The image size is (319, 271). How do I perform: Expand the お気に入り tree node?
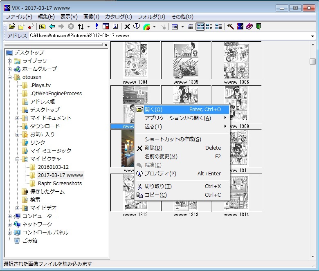tap(18, 134)
